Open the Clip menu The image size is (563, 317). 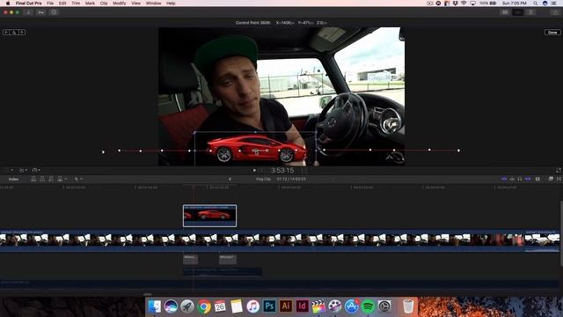(104, 4)
